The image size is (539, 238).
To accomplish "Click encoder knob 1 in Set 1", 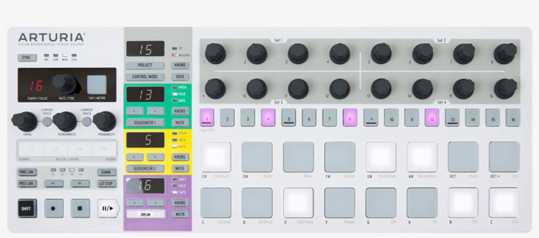I will point(215,54).
